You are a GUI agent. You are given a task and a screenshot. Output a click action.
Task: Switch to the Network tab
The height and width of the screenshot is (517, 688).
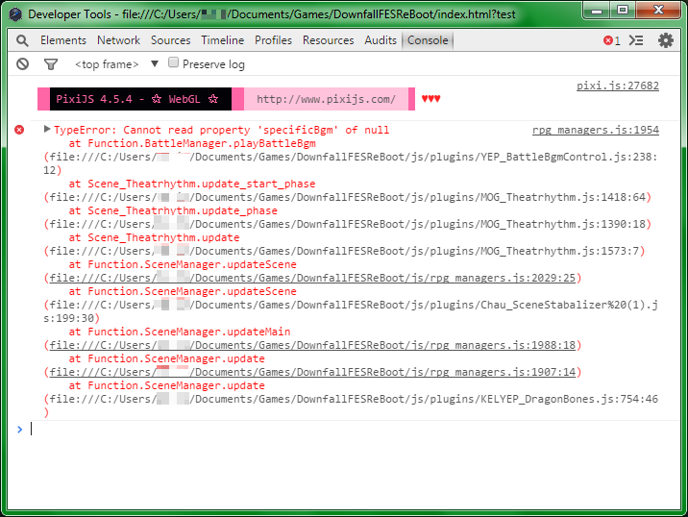tap(118, 40)
